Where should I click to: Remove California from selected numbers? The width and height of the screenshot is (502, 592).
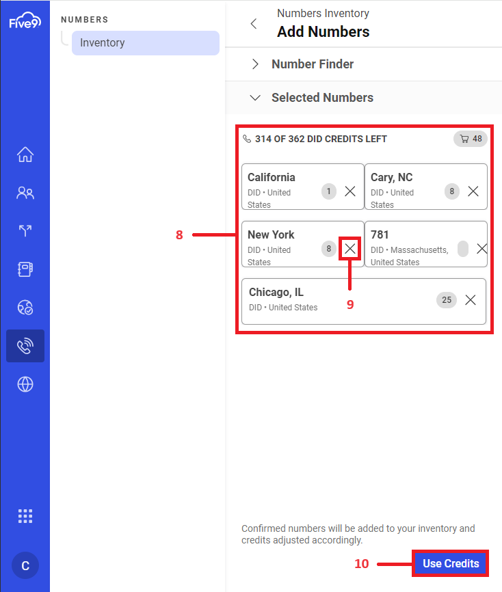[x=350, y=191]
